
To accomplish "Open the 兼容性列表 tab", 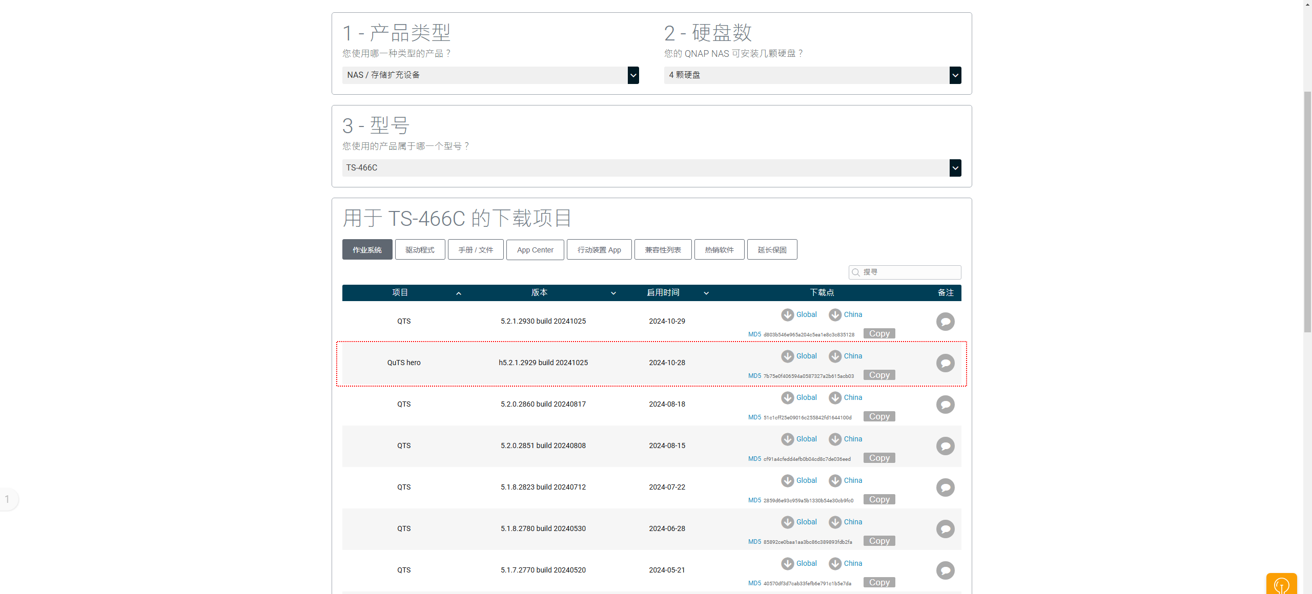I will (663, 250).
